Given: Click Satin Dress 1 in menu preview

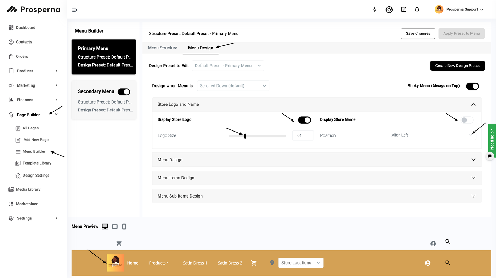Looking at the screenshot, I should pos(195,263).
